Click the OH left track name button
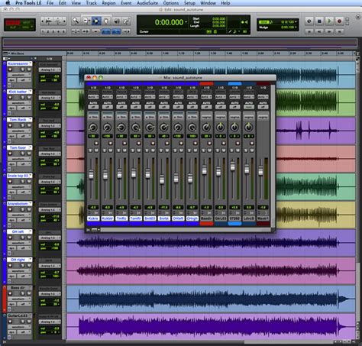The width and height of the screenshot is (362, 346). [18, 231]
